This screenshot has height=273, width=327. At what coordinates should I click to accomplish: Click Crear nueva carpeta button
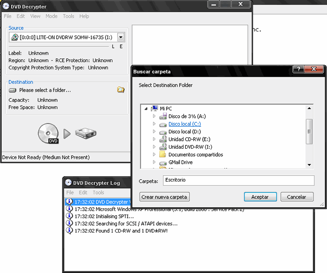pos(164,197)
